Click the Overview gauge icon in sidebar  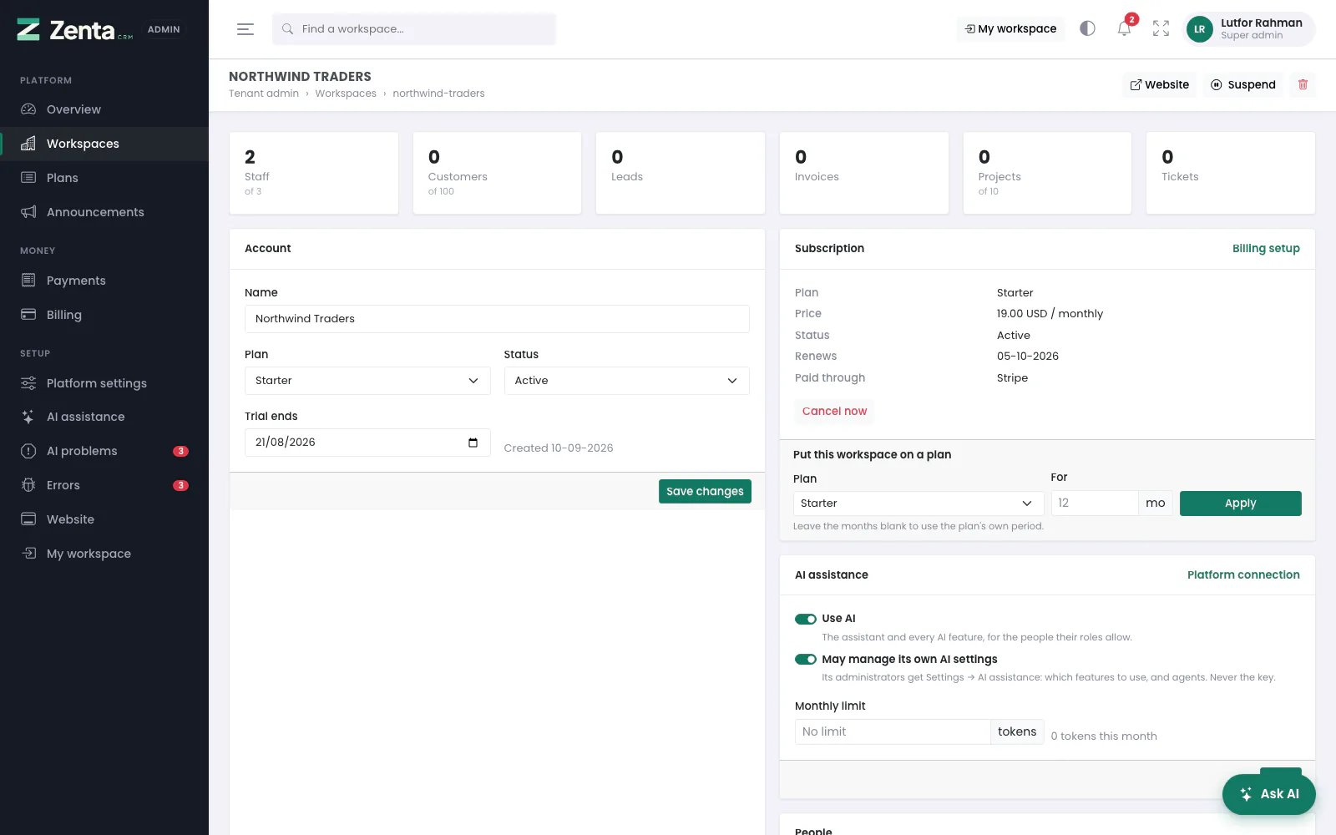pos(28,109)
